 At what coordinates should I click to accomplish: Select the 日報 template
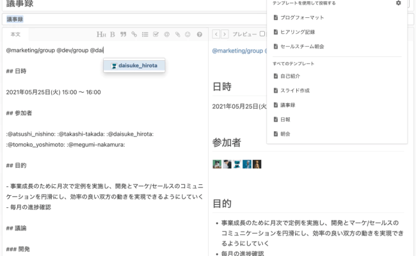282,120
